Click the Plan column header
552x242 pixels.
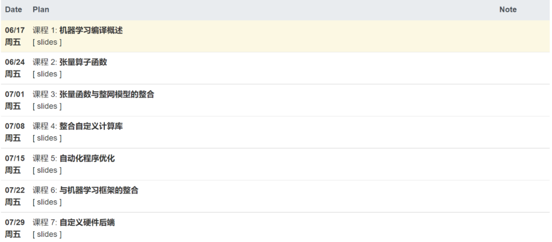click(41, 10)
